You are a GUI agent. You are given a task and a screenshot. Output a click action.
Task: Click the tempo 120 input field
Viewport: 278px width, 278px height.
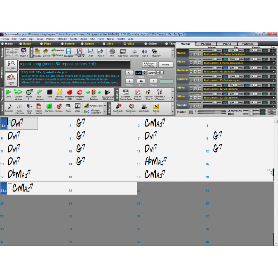point(139,73)
